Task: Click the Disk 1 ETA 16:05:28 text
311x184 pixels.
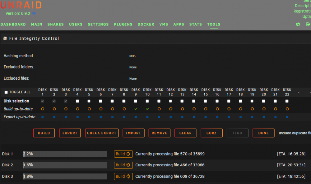Action: point(291,154)
